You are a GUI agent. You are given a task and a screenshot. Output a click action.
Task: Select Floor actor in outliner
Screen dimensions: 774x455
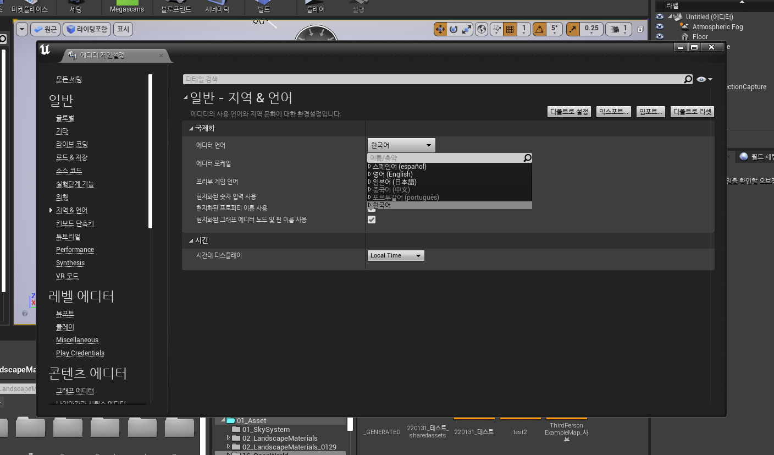tap(700, 37)
